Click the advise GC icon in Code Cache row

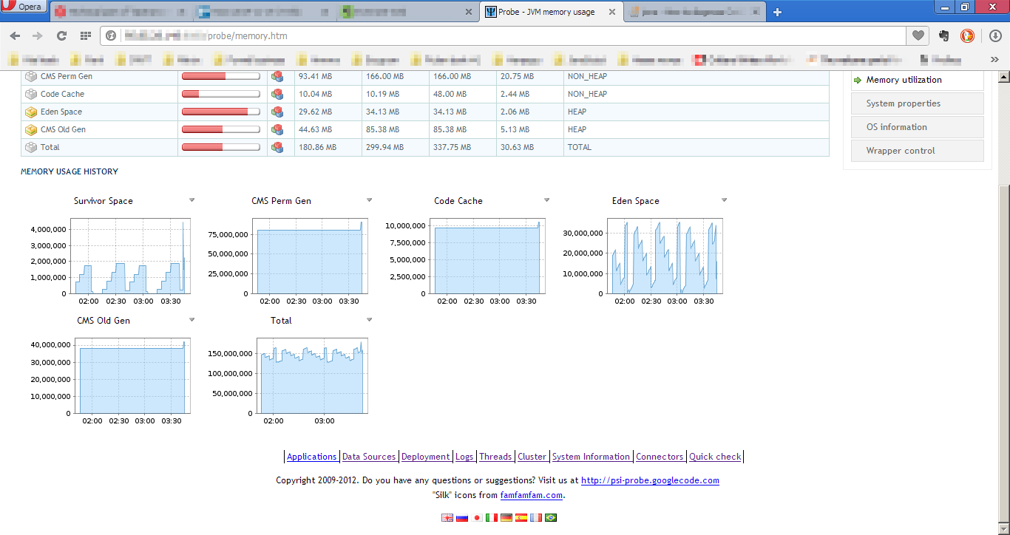coord(277,94)
